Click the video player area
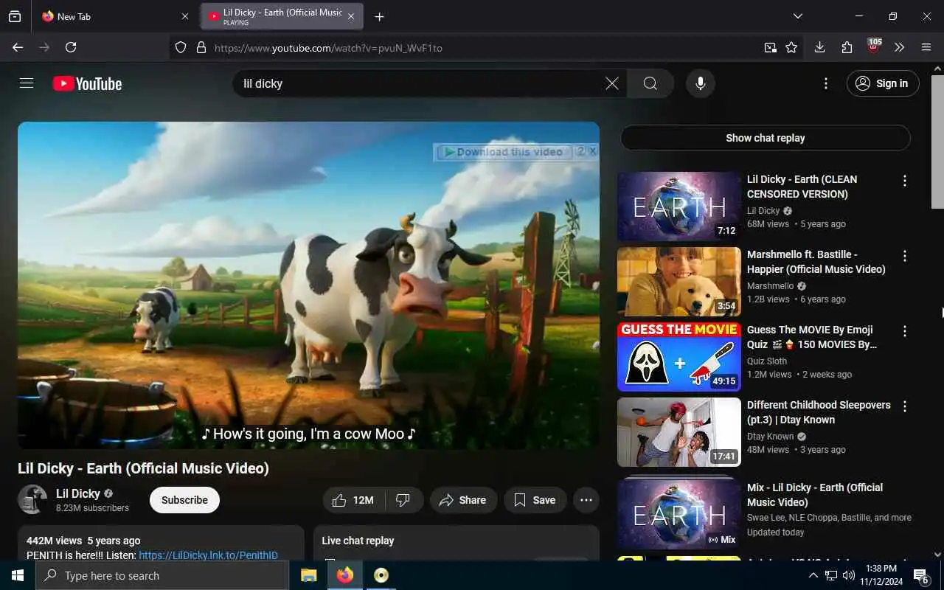This screenshot has height=590, width=944. [308, 285]
